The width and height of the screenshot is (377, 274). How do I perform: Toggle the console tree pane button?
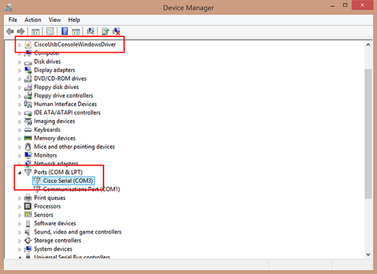36,32
